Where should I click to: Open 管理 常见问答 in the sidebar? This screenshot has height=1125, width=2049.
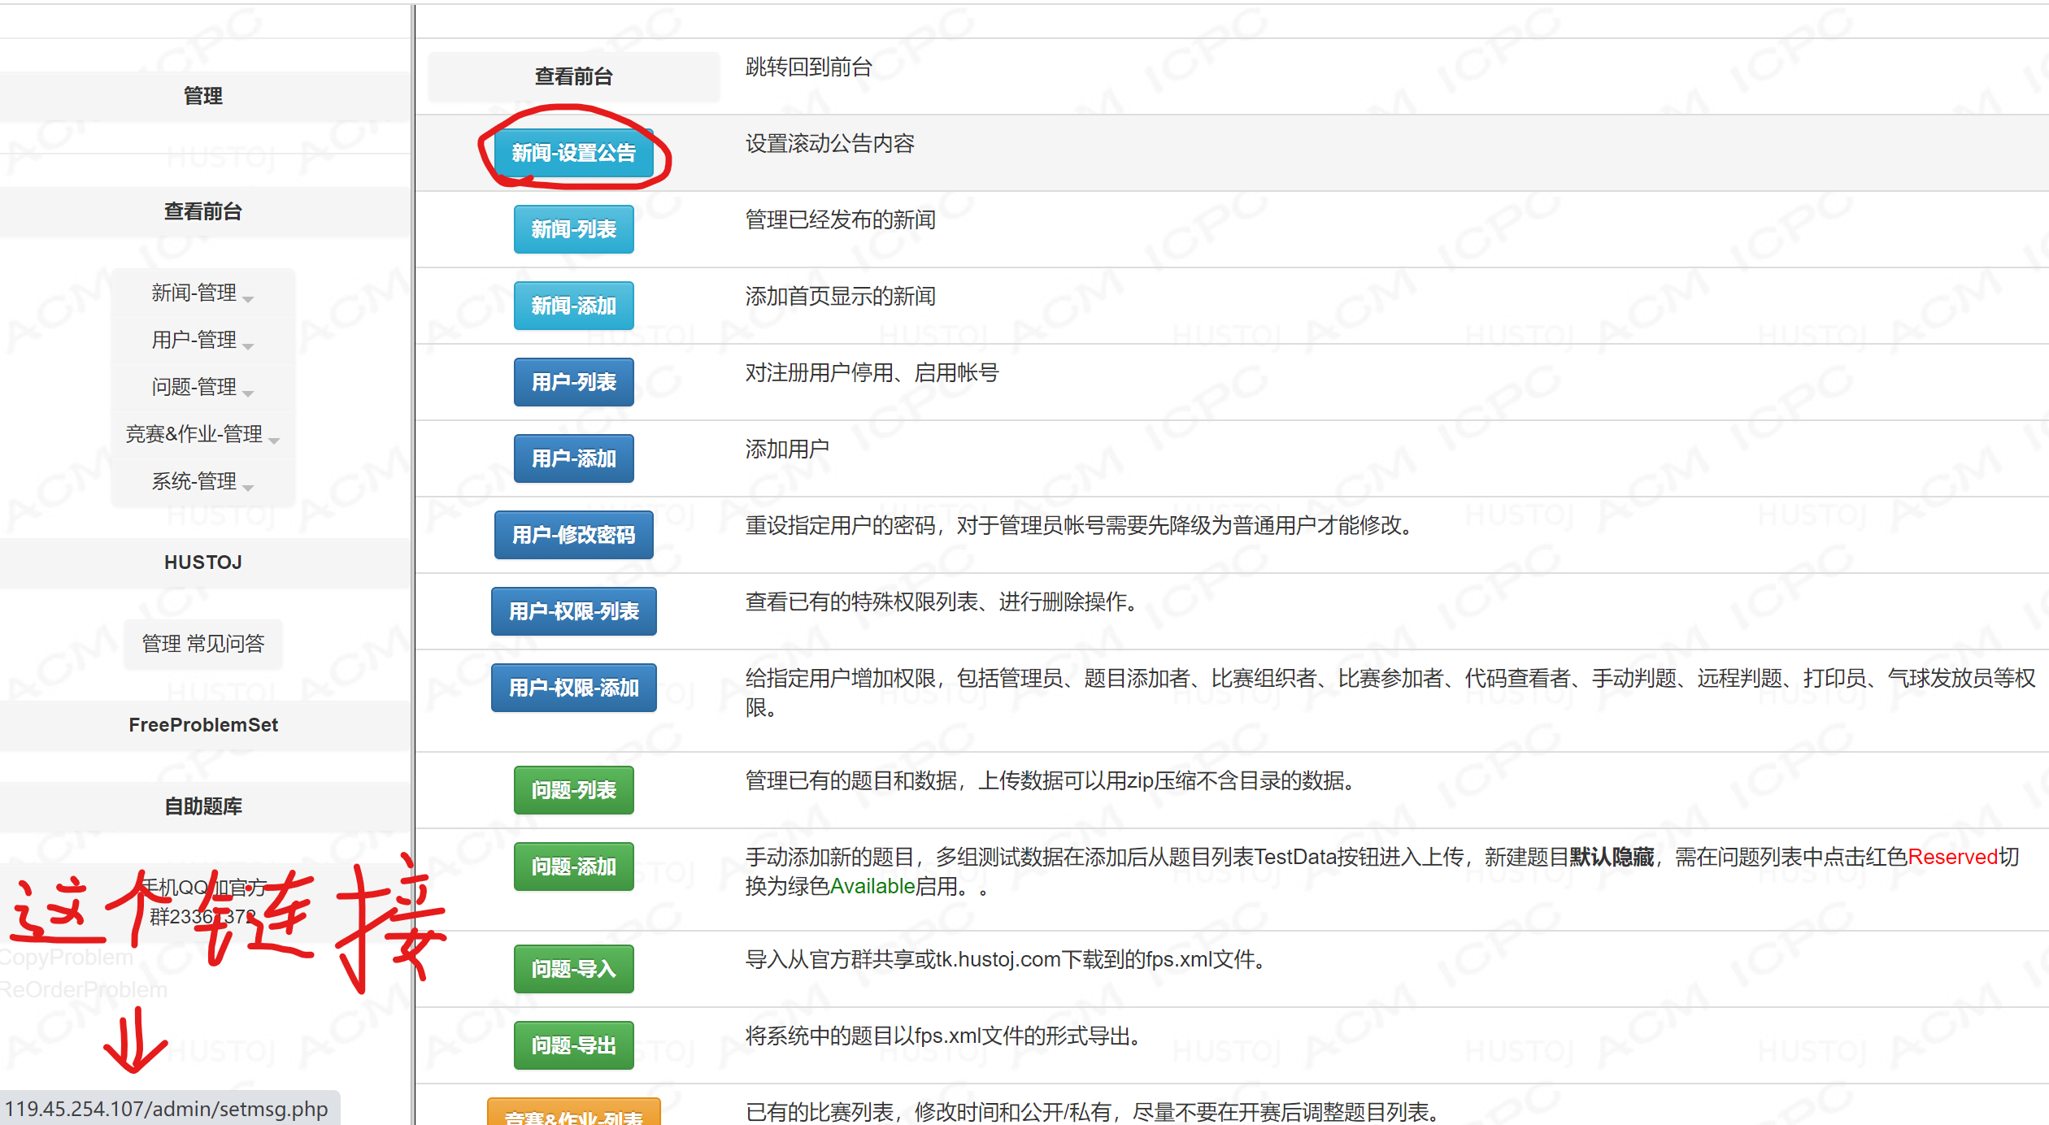click(203, 644)
